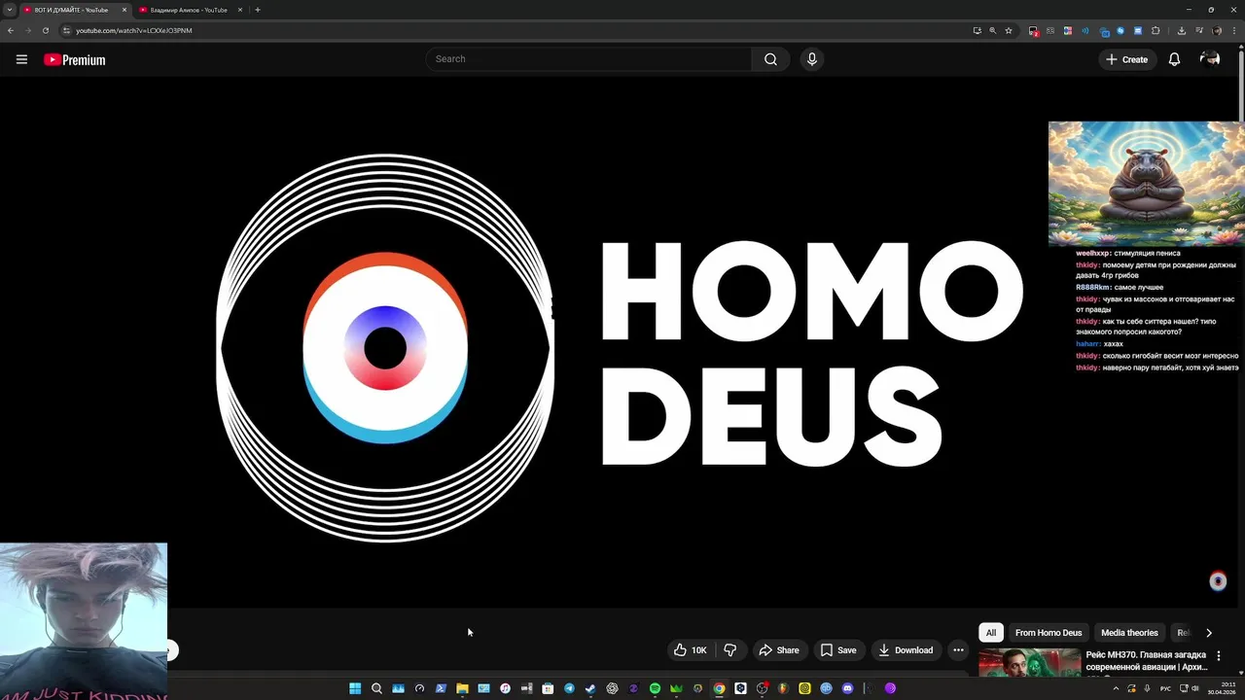Viewport: 1245px width, 700px height.
Task: Select the All filter chip
Action: pos(991,633)
